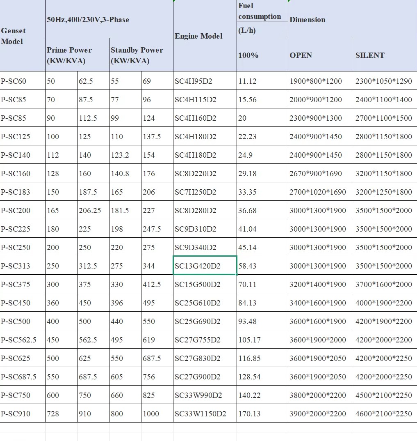Click the genset model cell "P-SC60"
The image size is (417, 441).
[23, 81]
